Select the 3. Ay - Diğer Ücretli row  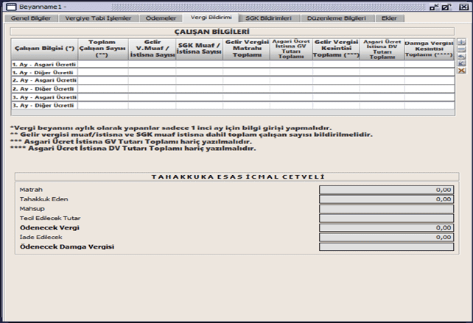44,105
